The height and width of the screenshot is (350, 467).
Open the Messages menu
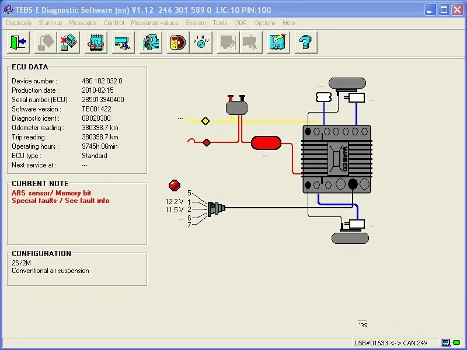tap(82, 23)
